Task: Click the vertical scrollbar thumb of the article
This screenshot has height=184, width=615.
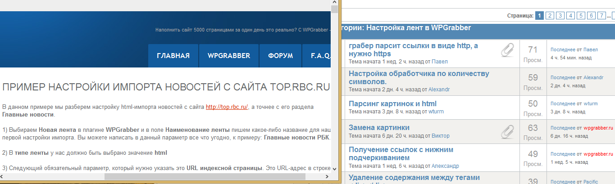Action: 334,9
